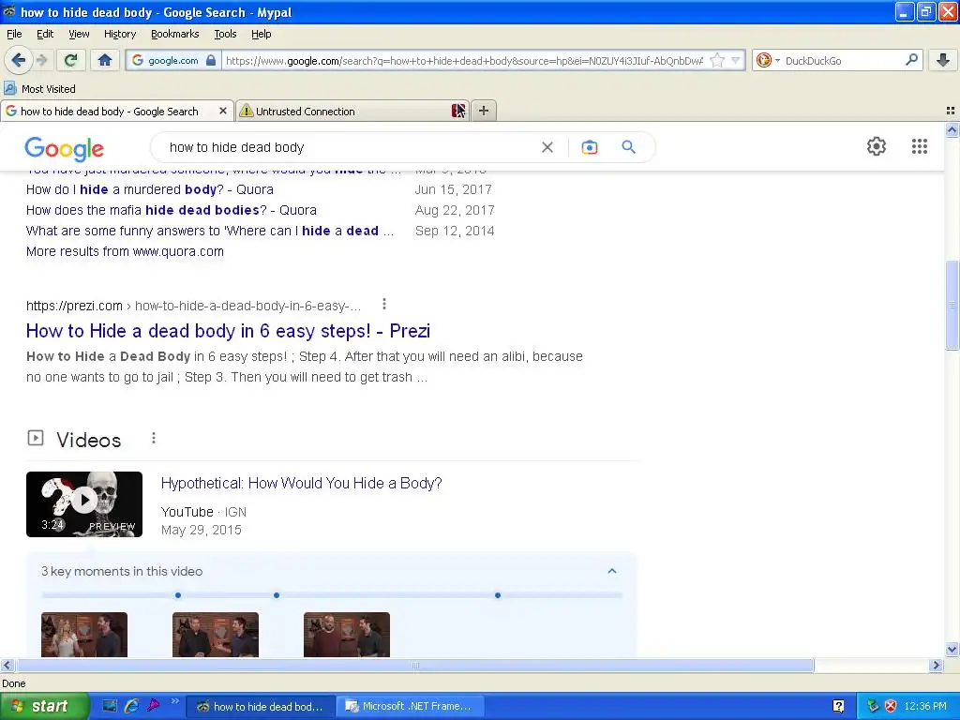Image resolution: width=960 pixels, height=720 pixels.
Task: Open 'How do I hide a murdered body' Quora link
Action: [x=149, y=189]
